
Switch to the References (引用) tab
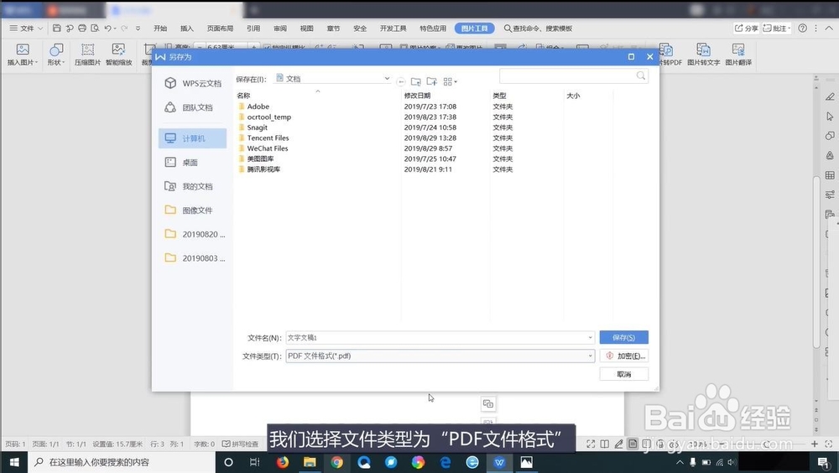tap(253, 29)
